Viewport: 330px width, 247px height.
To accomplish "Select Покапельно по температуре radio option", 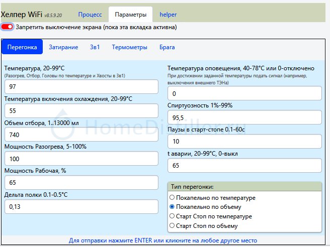I will pyautogui.click(x=172, y=198).
